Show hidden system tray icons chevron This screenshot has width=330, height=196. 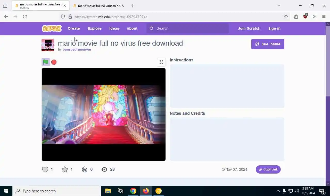pos(278,191)
